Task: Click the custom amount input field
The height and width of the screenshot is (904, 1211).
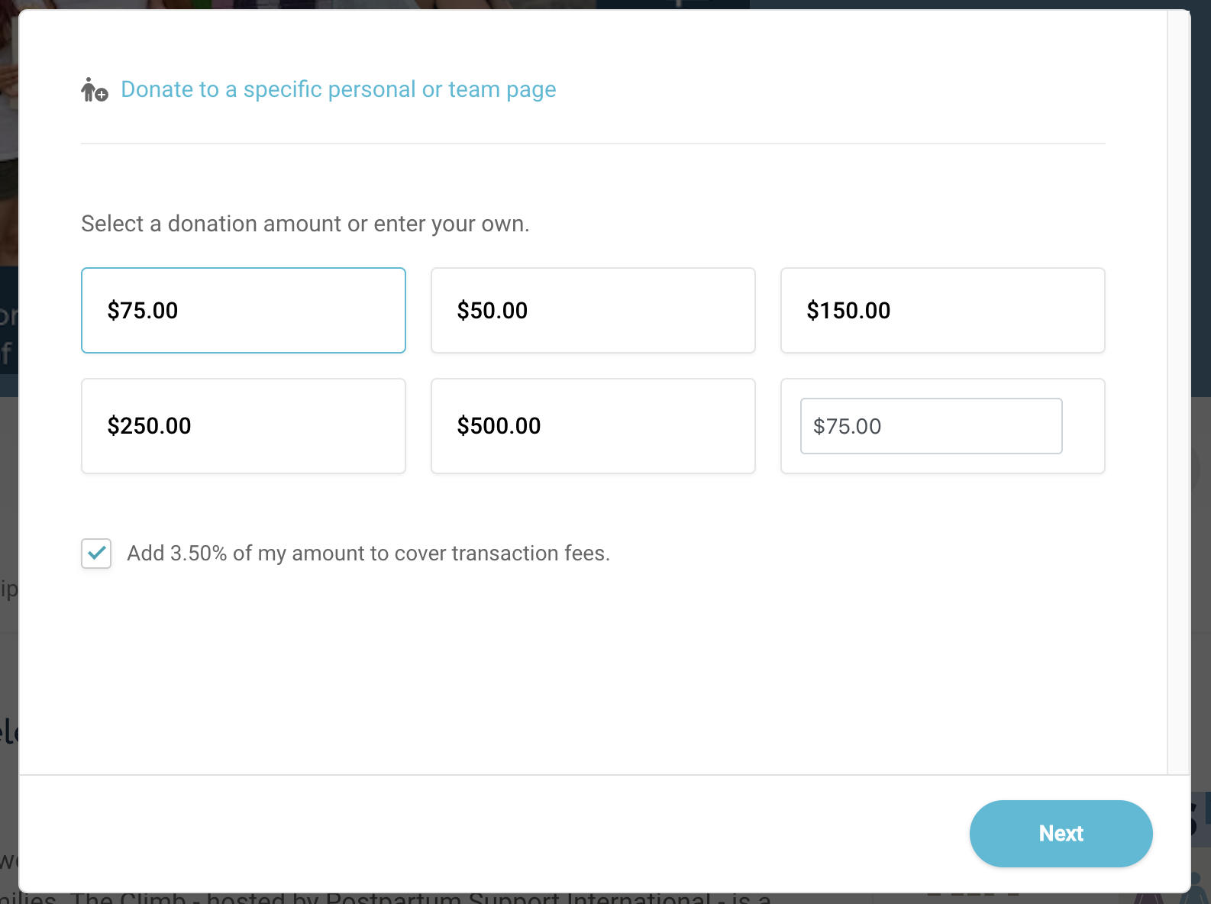Action: click(930, 426)
